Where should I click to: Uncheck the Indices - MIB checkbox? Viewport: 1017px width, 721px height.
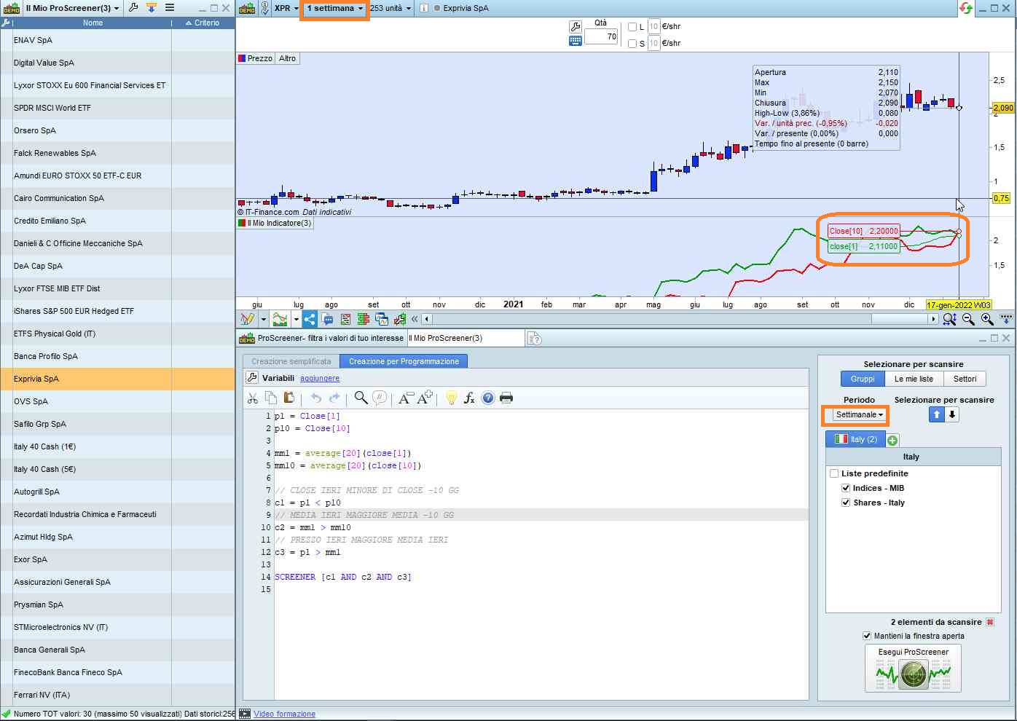click(846, 488)
